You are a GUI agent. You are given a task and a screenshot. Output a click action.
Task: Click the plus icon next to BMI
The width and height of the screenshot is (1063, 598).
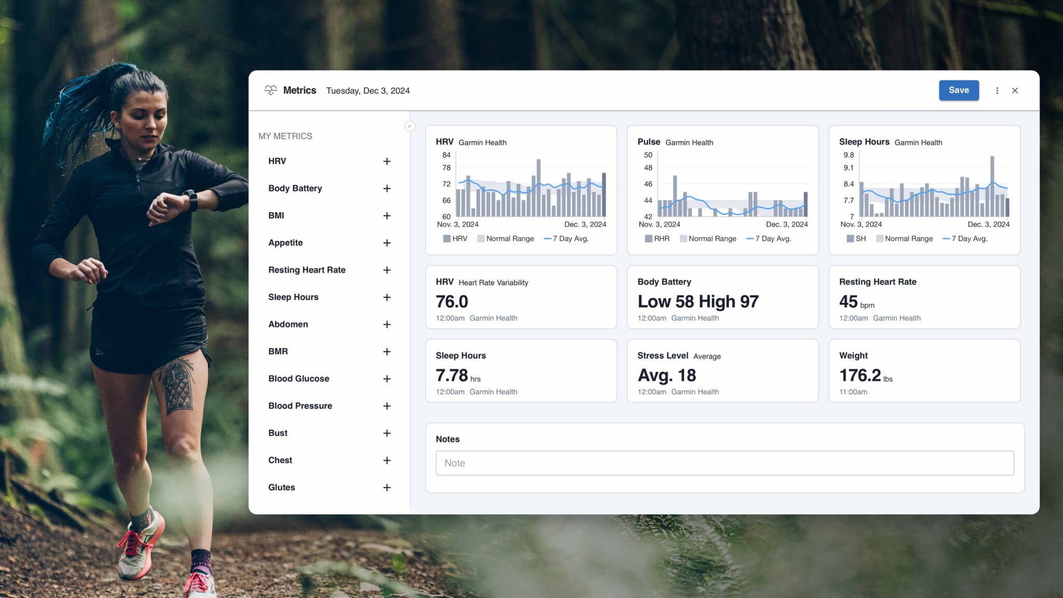click(387, 215)
